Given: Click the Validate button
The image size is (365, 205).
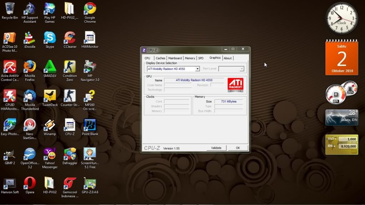Looking at the screenshot, I should point(216,148).
